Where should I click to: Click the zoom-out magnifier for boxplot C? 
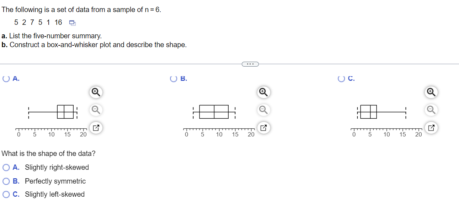431,110
